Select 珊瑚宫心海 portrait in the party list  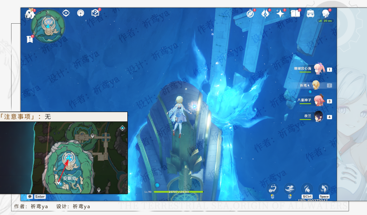(319, 69)
